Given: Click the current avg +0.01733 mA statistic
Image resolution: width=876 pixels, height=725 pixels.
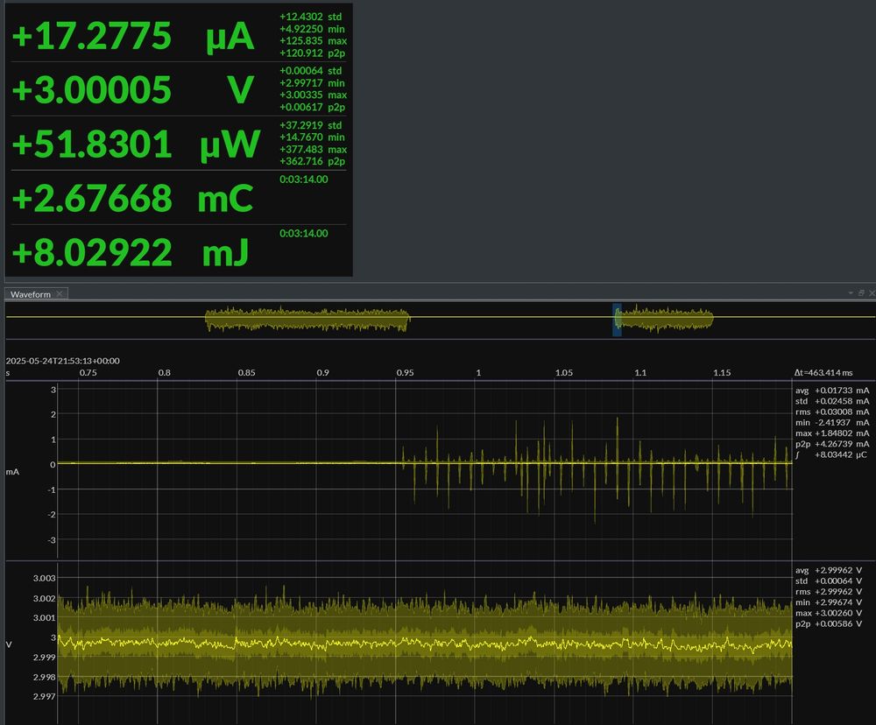Looking at the screenshot, I should tap(832, 391).
